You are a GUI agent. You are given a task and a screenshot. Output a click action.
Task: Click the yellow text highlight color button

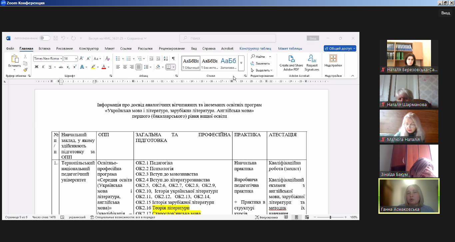93,67
